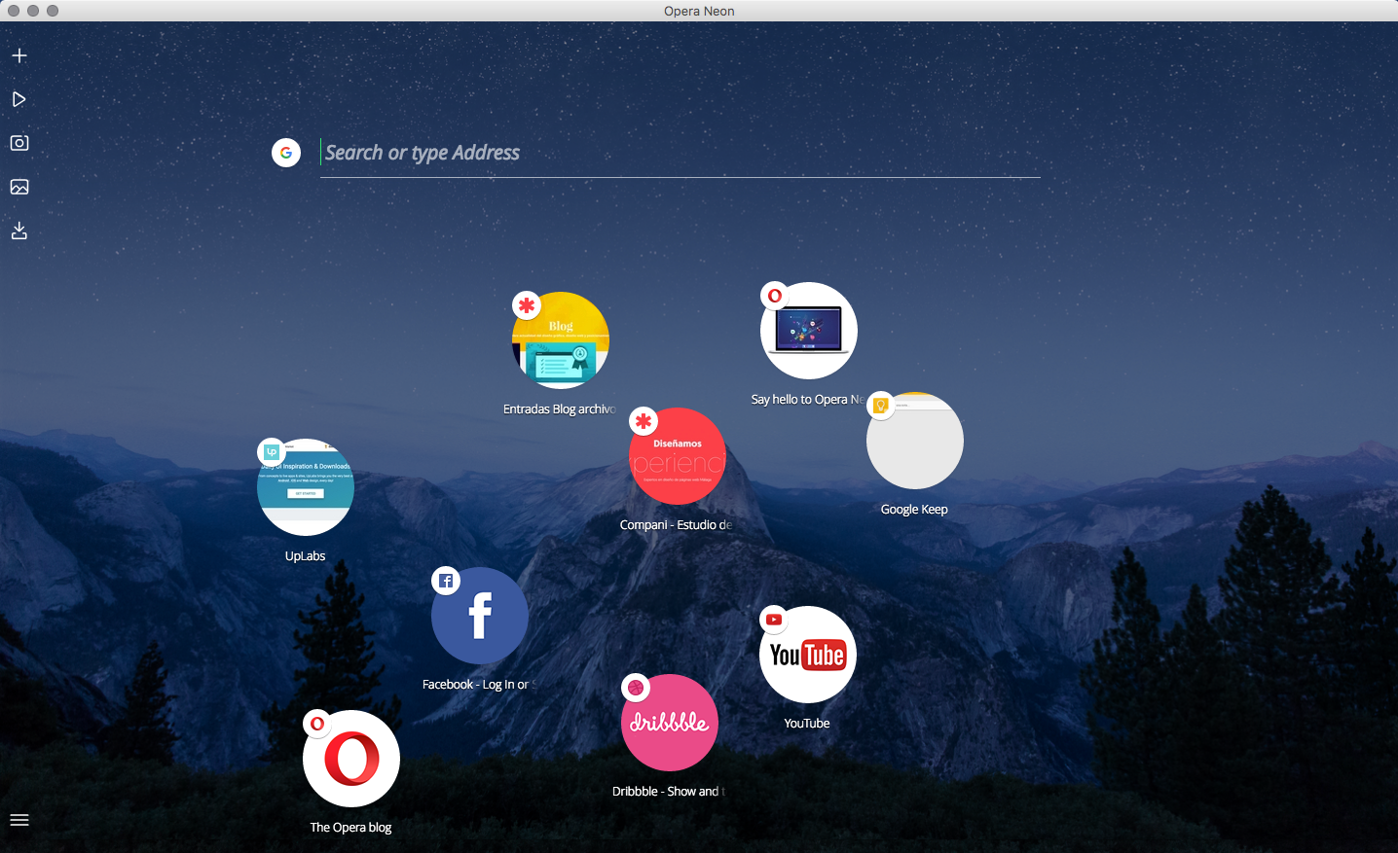This screenshot has width=1398, height=853.
Task: Open the Facebook speed dial bubble
Action: 480,616
